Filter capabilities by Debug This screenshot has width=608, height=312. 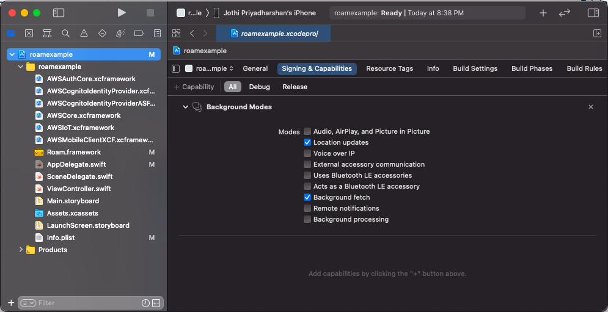260,87
